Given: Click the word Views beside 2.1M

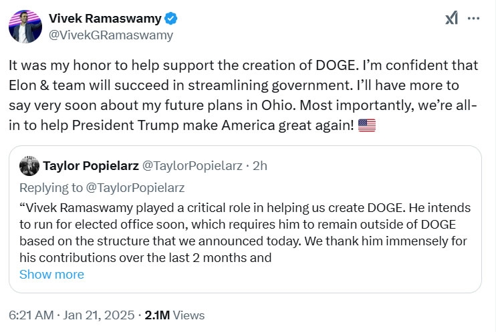Looking at the screenshot, I should [189, 315].
